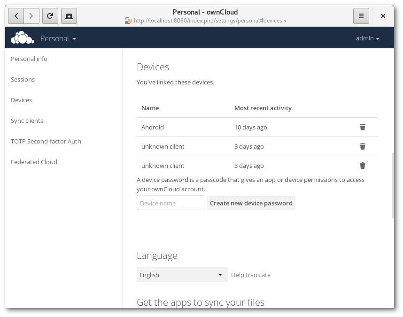Screen dimensions: 403x317
Task: Click the ownCloud cloud logo in header
Action: 23,38
